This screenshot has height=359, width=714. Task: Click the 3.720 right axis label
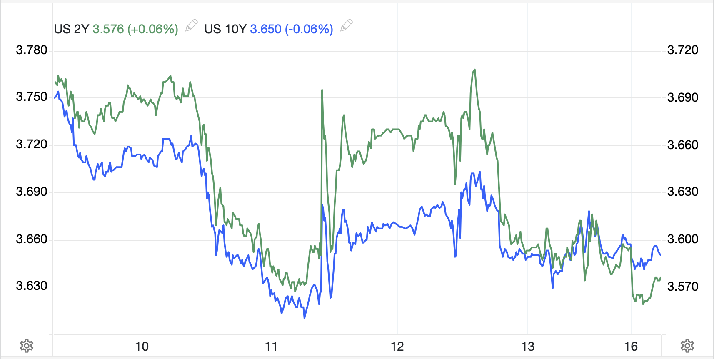(683, 50)
